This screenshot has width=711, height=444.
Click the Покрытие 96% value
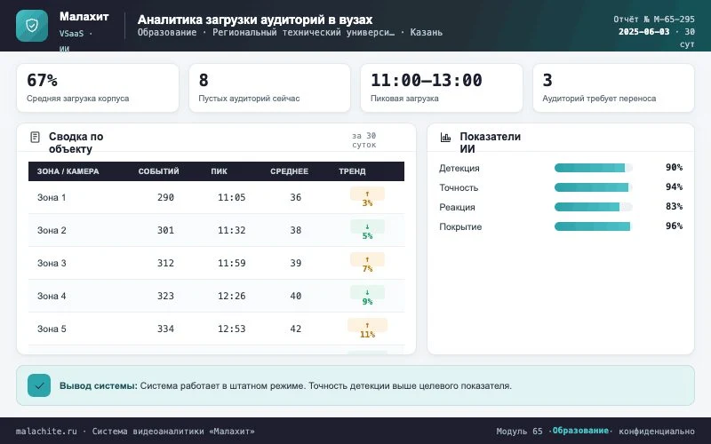[x=674, y=226]
